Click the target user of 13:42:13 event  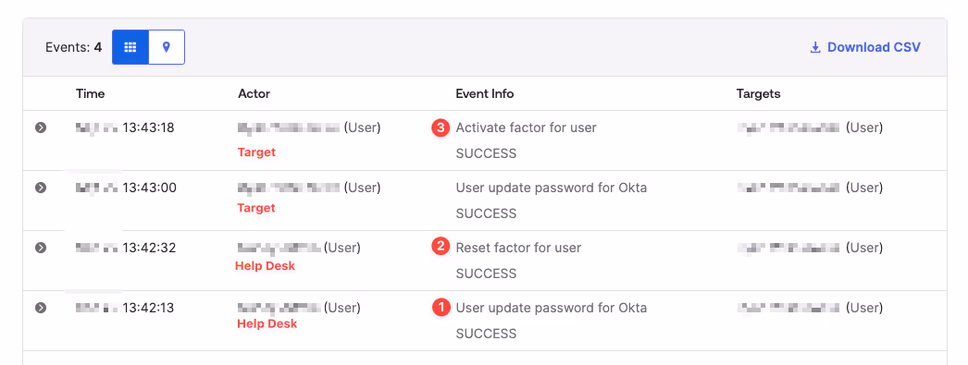(810, 307)
